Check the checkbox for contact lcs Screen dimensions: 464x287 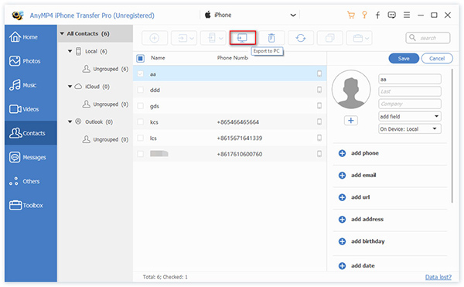coord(141,138)
